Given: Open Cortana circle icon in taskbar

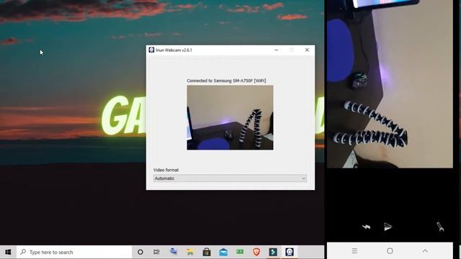Looking at the screenshot, I should coord(140,252).
